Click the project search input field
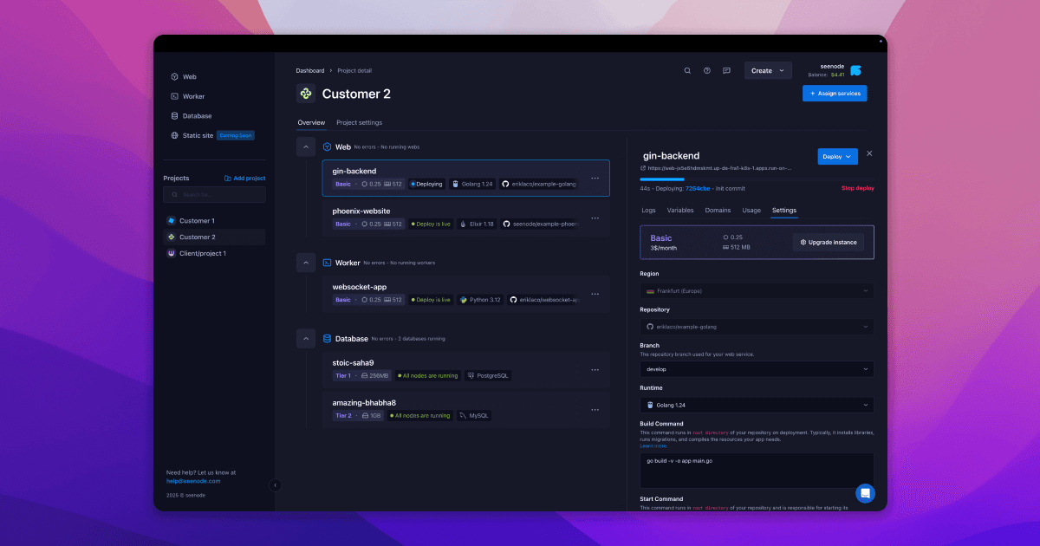 (214, 195)
